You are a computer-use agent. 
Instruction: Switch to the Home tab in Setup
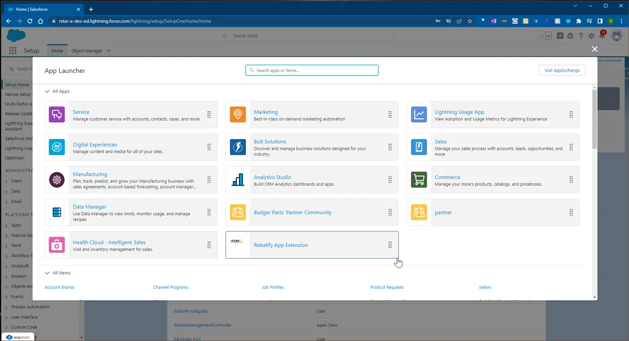coord(57,51)
